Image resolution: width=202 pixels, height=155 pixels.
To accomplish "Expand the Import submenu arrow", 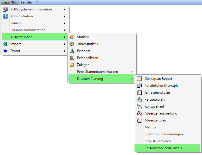I will 65,44.
